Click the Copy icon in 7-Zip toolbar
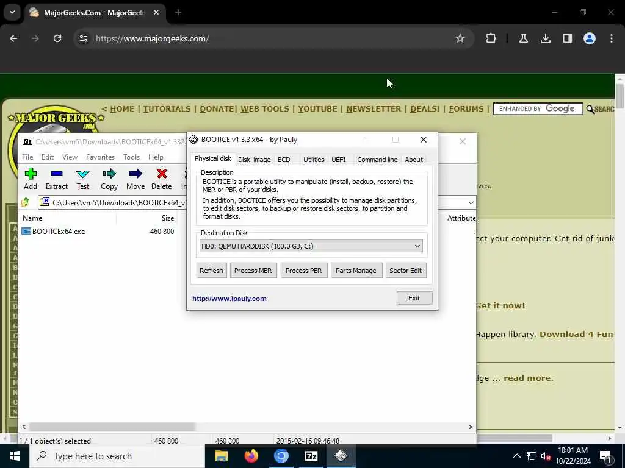The width and height of the screenshot is (625, 468). pyautogui.click(x=109, y=179)
